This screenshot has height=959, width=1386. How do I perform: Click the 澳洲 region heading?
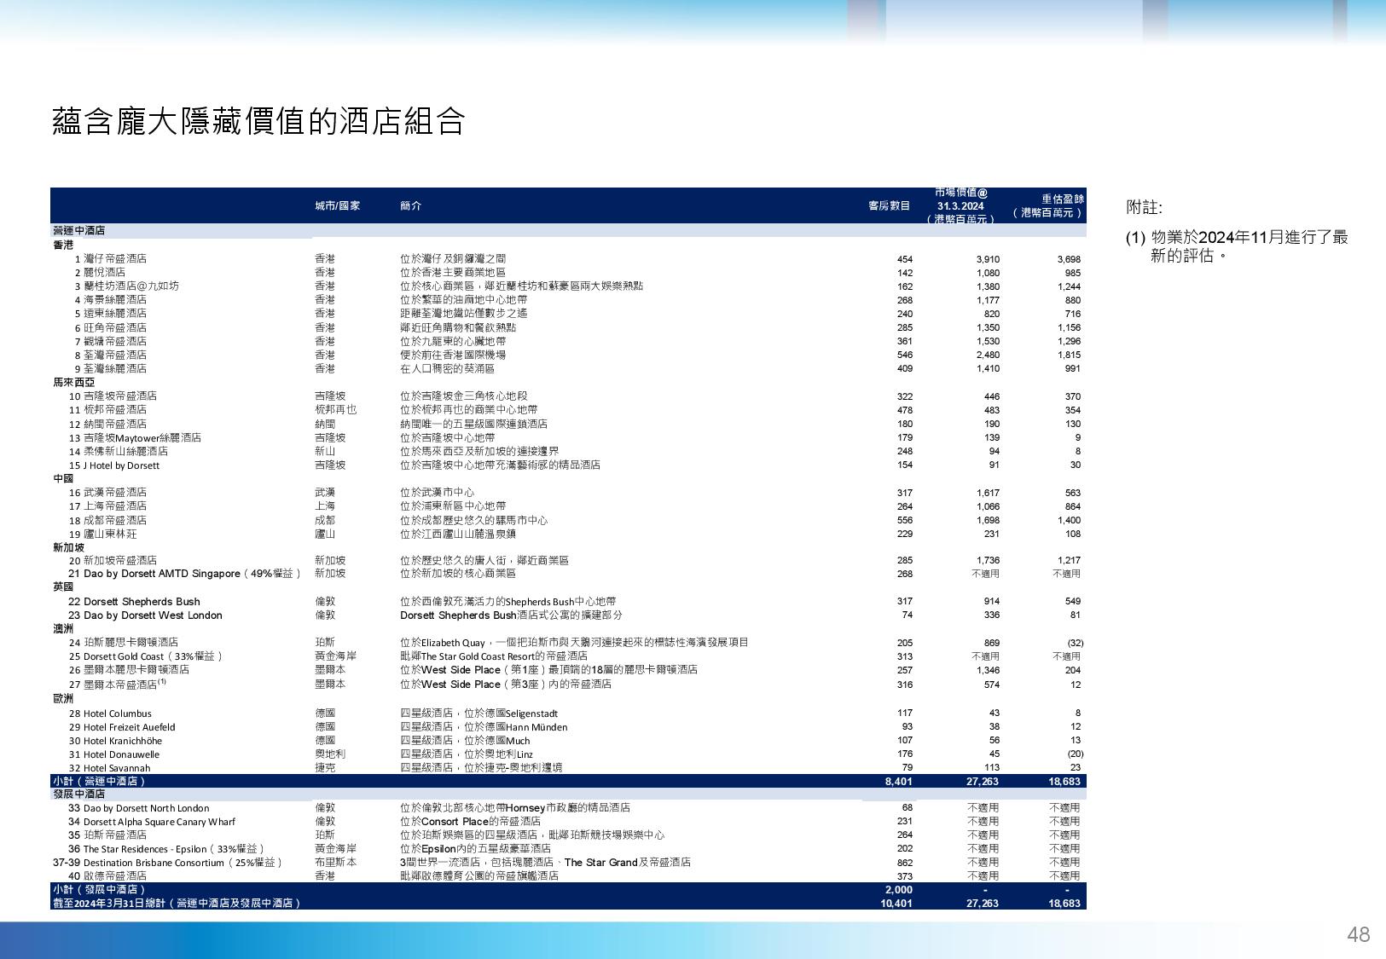click(63, 628)
